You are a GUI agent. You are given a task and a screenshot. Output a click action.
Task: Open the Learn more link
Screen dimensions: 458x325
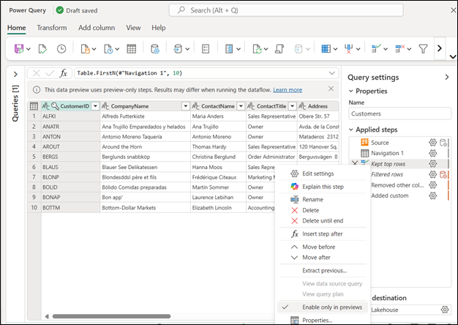click(288, 90)
